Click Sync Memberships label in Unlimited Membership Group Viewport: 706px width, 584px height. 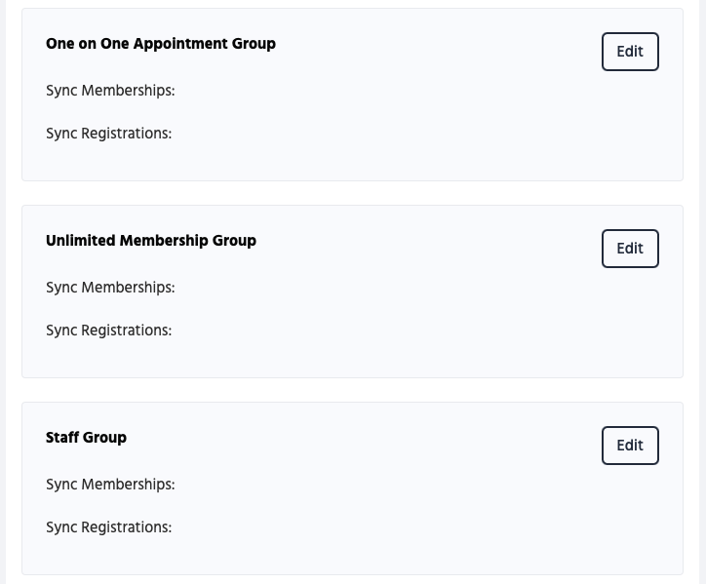pos(110,288)
